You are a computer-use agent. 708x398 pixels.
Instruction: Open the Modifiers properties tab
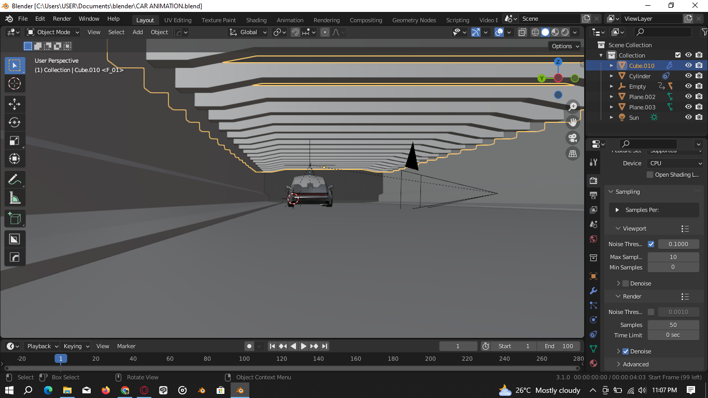pyautogui.click(x=593, y=291)
